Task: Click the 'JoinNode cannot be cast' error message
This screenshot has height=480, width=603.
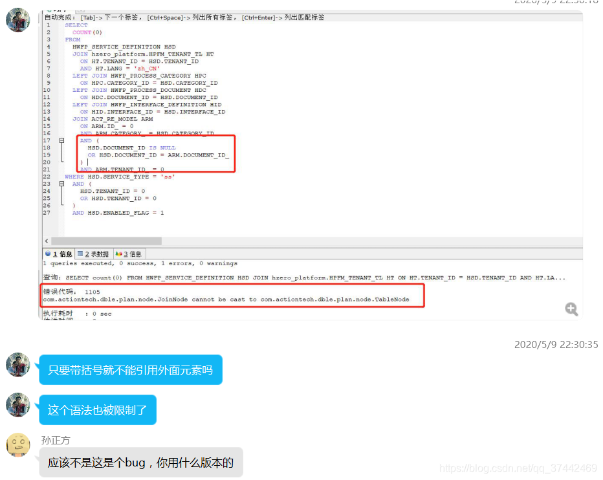Action: [226, 300]
